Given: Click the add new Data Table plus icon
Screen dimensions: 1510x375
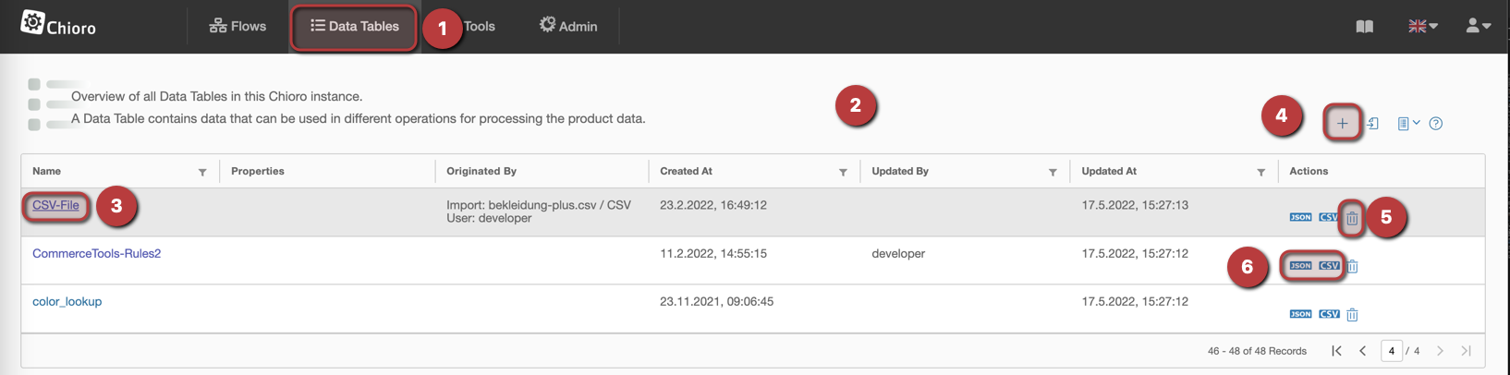Looking at the screenshot, I should pos(1342,123).
